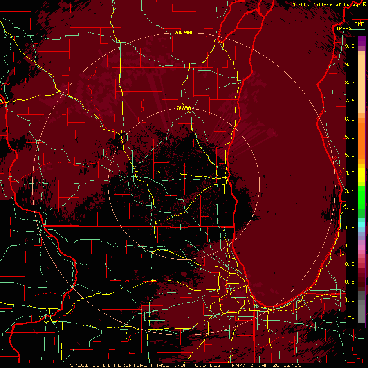Click the 1.8 scale value
The width and height of the screenshot is (368, 368).
[x=350, y=228]
